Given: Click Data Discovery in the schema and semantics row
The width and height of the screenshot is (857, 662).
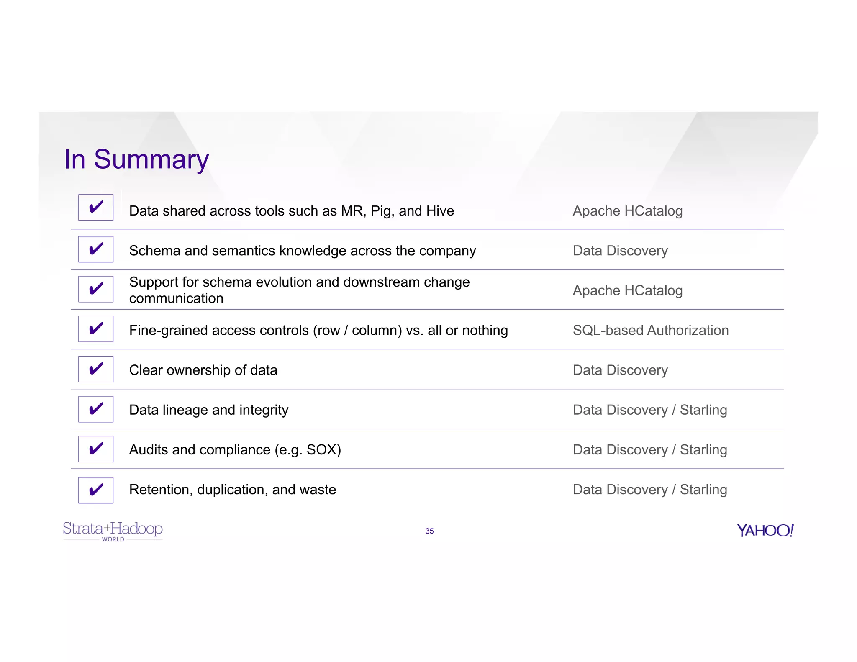Looking at the screenshot, I should [x=620, y=251].
